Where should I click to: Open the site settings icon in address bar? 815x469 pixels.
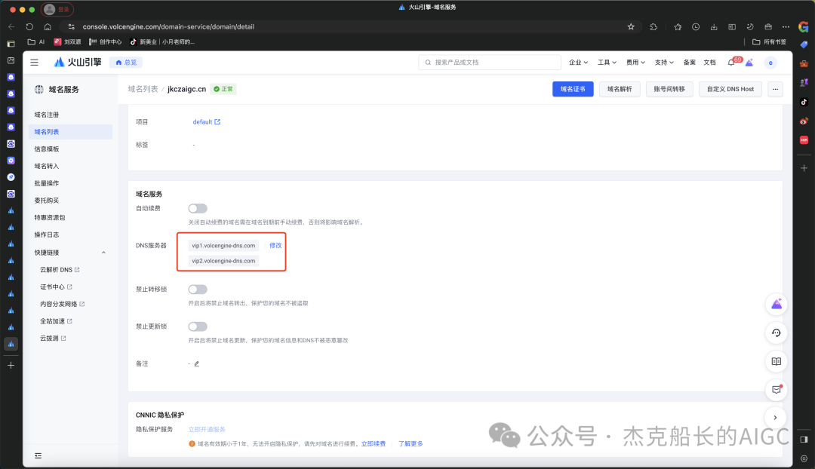[72, 26]
